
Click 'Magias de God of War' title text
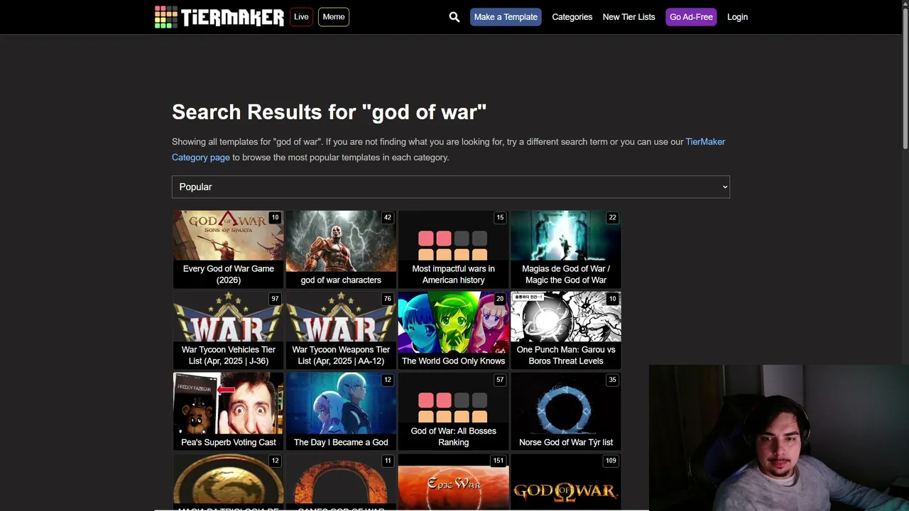[566, 275]
